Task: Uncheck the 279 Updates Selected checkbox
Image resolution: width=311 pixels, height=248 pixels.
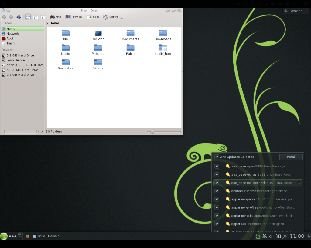Action: click(x=217, y=157)
